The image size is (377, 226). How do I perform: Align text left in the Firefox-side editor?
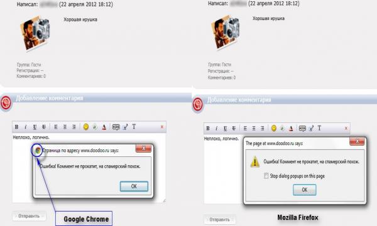pos(245,128)
